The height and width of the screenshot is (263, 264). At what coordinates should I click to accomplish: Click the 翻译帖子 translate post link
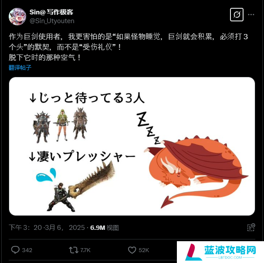(x=20, y=68)
